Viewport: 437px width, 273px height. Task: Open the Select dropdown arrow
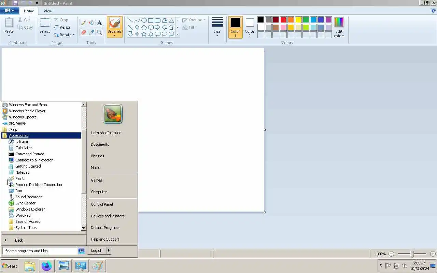[x=45, y=35]
